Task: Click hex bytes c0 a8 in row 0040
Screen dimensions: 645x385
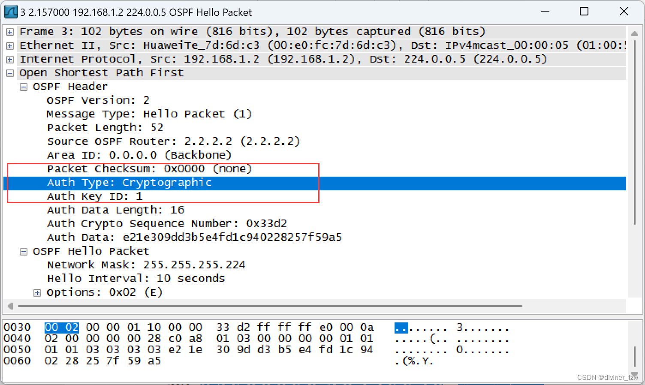Action: point(185,339)
